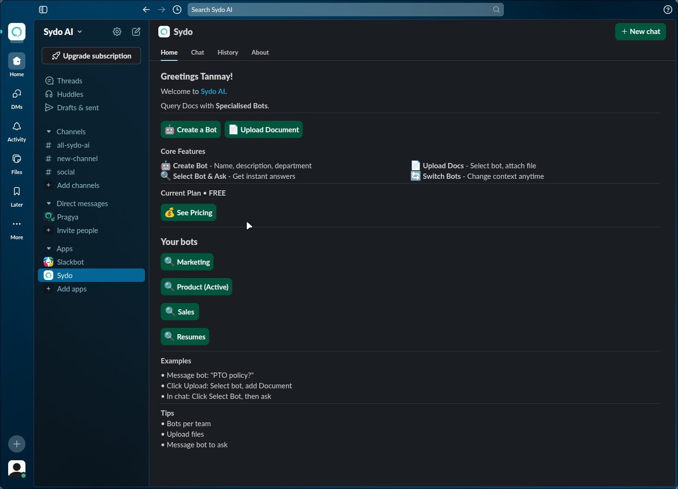
Task: Collapse the Apps section
Action: [48, 248]
